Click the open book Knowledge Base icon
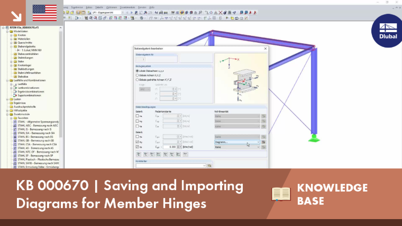The height and width of the screenshot is (226, 402). point(281,194)
